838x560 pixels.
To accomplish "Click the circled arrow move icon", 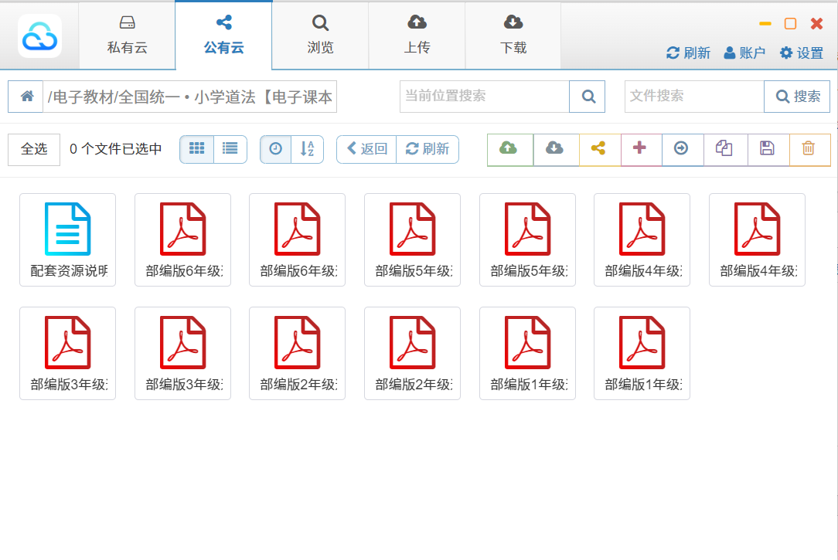I will point(682,149).
